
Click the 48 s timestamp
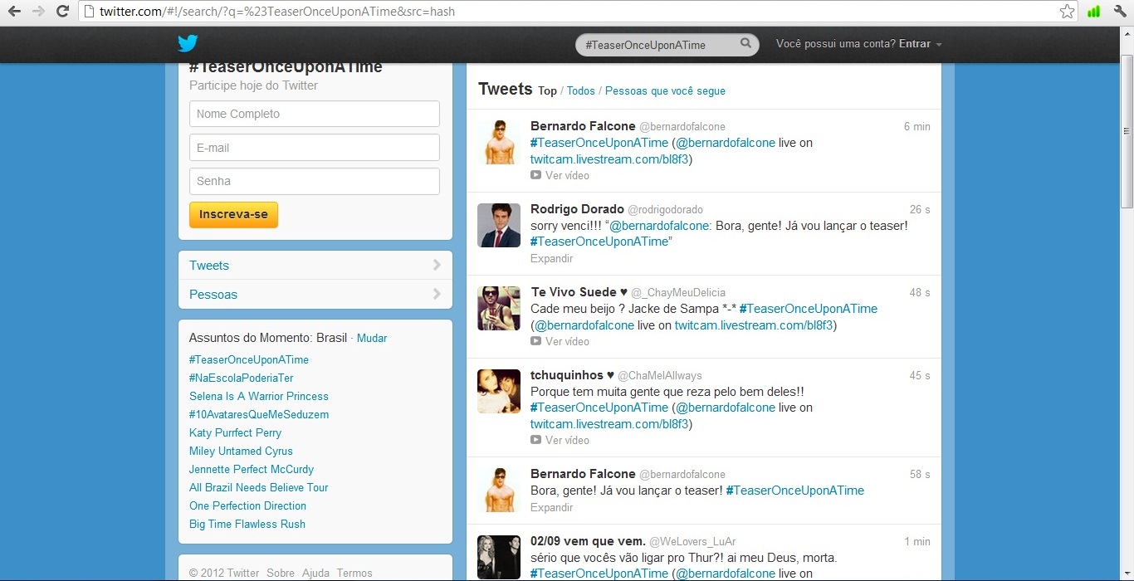coord(920,292)
